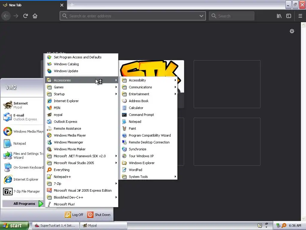Image resolution: width=306 pixels, height=230 pixels.
Task: Open Program Compatibility Wizard
Action: [x=149, y=135]
